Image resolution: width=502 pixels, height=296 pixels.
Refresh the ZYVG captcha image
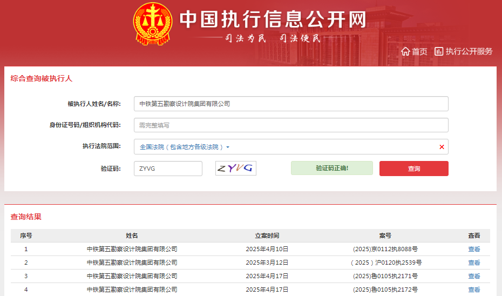tap(235, 169)
